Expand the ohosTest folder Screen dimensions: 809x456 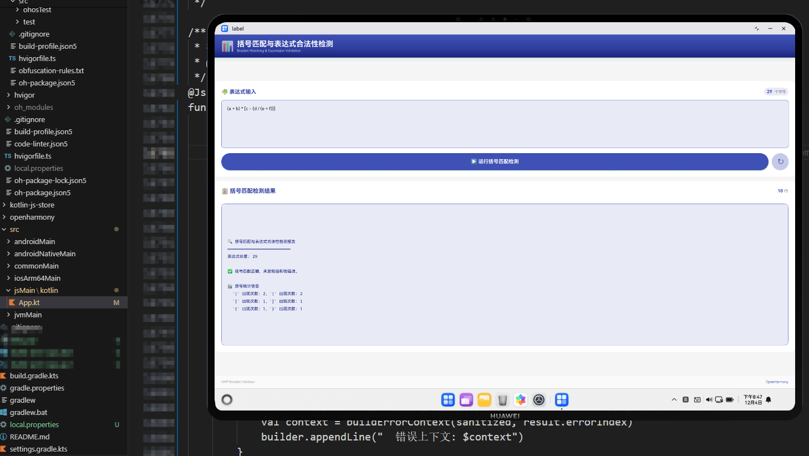coord(37,9)
